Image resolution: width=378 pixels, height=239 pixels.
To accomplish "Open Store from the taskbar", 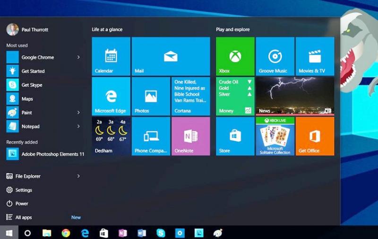I will click(x=104, y=233).
